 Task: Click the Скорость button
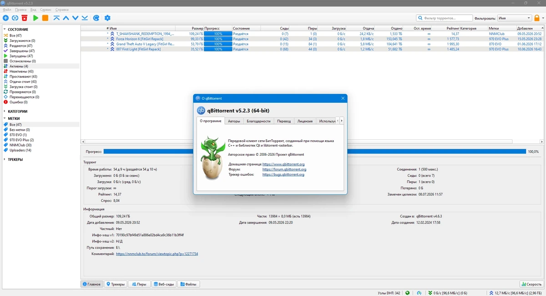tap(531, 284)
